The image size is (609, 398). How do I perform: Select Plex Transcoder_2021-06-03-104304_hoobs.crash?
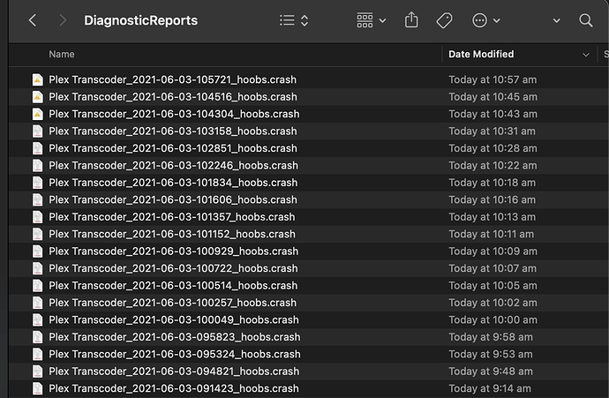174,114
